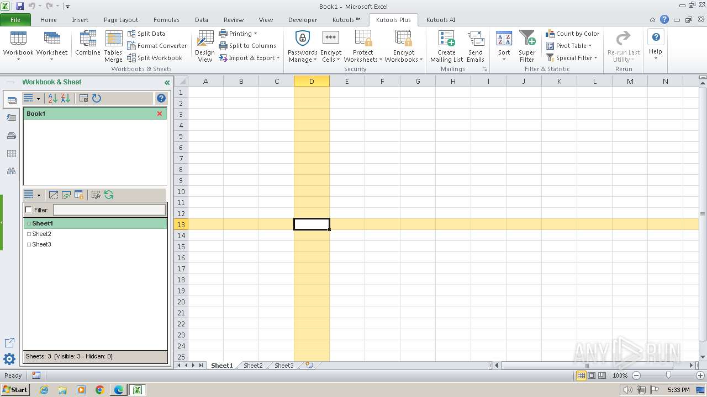Select Normal view button in status bar
The height and width of the screenshot is (397, 707).
(x=581, y=375)
